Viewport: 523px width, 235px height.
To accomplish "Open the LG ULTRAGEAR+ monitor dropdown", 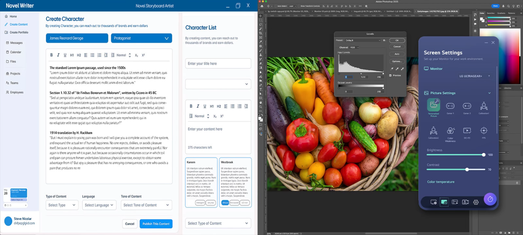I will [475, 76].
